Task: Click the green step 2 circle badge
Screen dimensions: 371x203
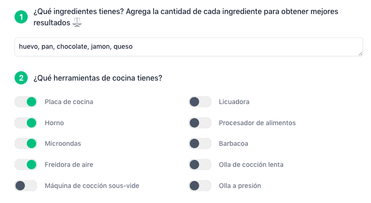Action: click(x=21, y=78)
